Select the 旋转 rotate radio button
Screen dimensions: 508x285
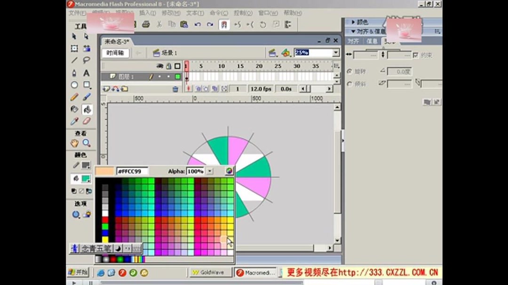tap(349, 72)
